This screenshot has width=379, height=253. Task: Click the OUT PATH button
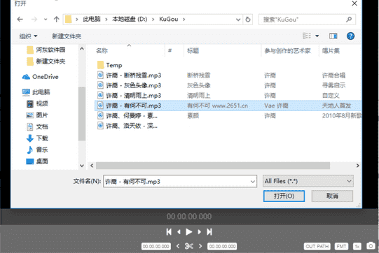[x=317, y=246]
